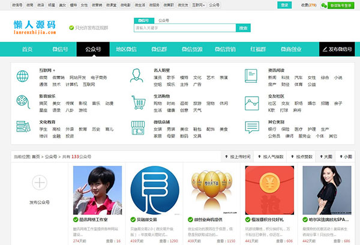Open 红包群 in main navigation

258,49
